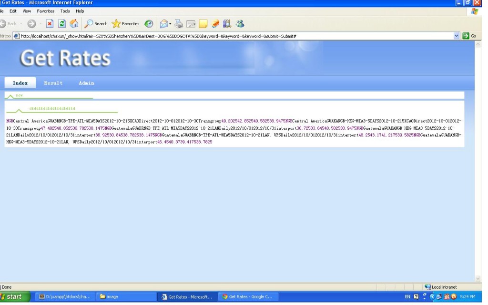Click the Start button
The image size is (488, 305).
(x=15, y=296)
